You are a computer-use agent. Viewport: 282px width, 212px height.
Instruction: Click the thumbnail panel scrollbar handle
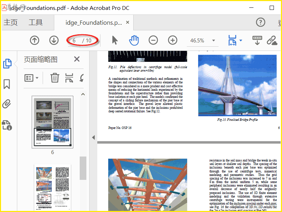[x=83, y=168]
